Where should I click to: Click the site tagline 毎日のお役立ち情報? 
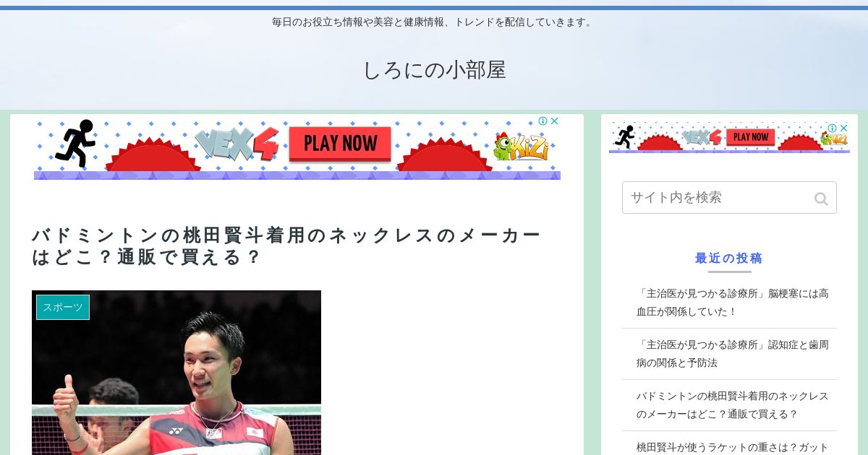pos(434,22)
